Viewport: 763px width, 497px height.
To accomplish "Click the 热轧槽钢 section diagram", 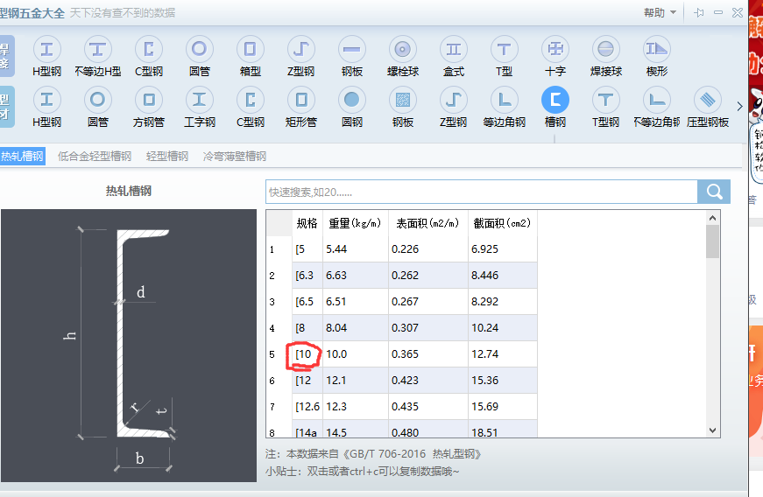I will [x=129, y=346].
